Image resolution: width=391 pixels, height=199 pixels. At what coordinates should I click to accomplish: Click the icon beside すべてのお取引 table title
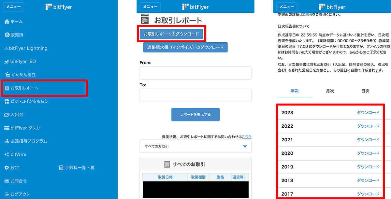[x=167, y=164]
